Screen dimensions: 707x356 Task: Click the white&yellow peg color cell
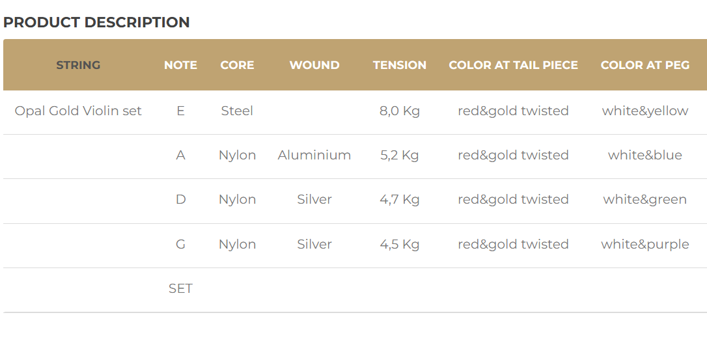[645, 111]
